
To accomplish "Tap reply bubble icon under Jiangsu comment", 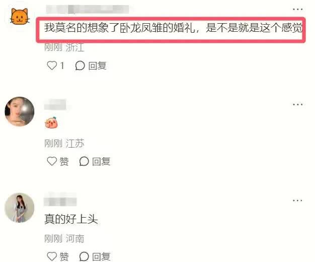I will coord(84,161).
